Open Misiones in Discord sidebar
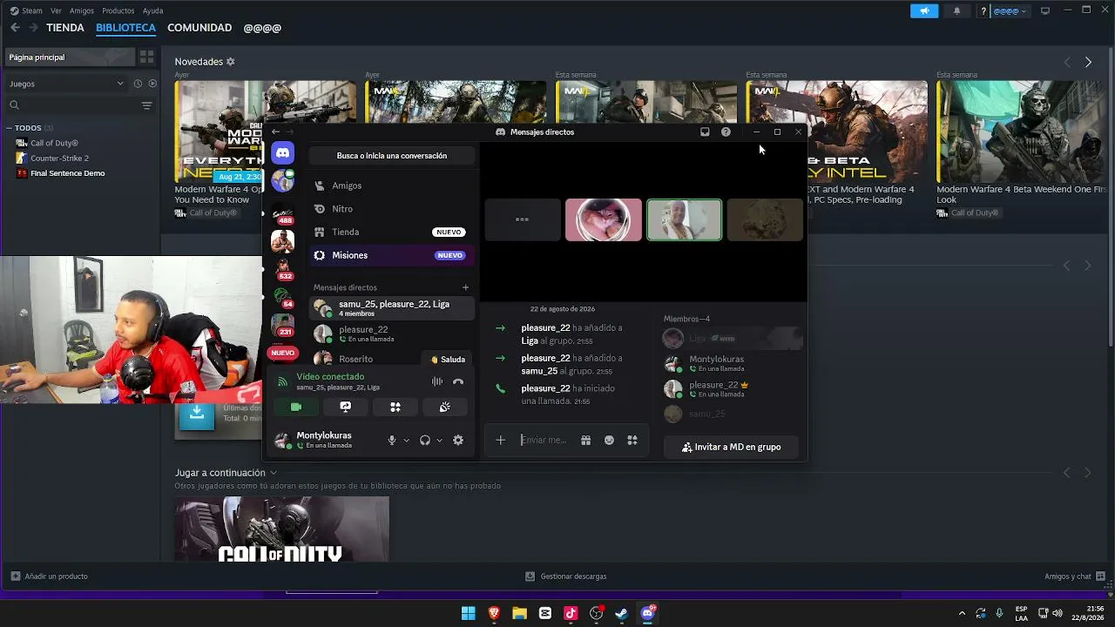 (390, 255)
